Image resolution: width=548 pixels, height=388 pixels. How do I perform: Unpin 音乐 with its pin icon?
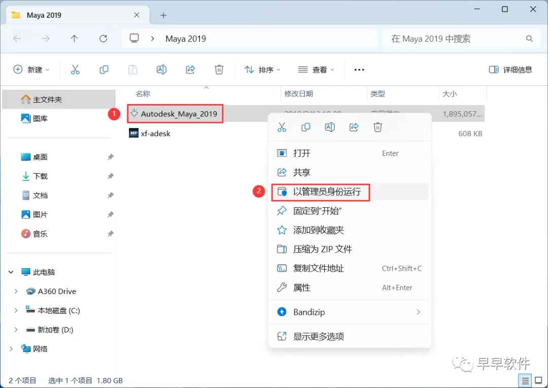point(111,234)
